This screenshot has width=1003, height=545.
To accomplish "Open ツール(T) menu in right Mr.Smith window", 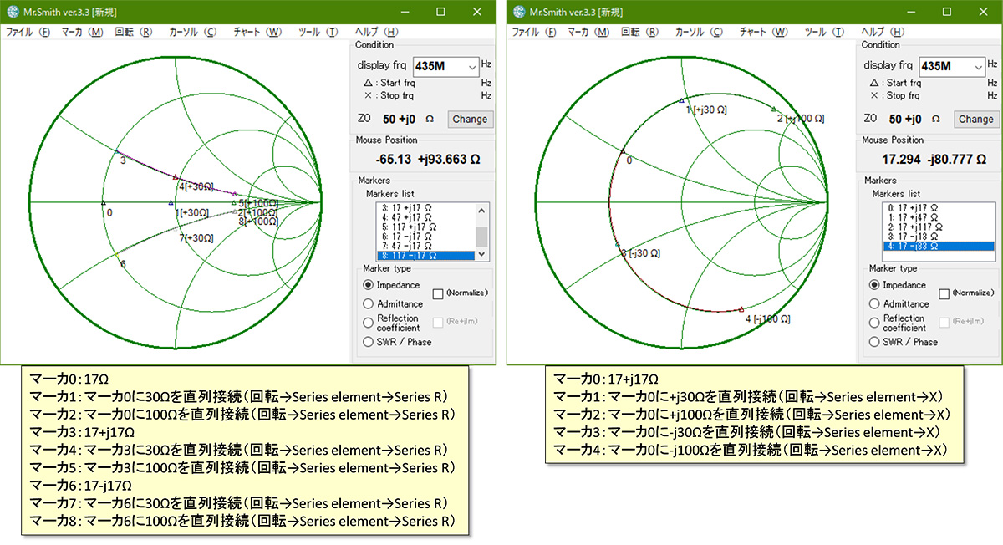I will [x=825, y=32].
